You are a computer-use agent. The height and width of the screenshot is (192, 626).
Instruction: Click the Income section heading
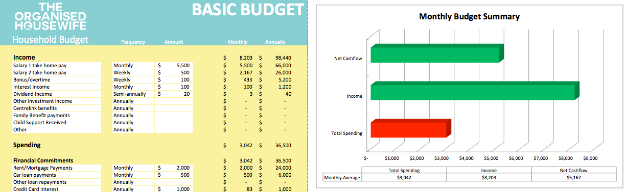click(24, 58)
